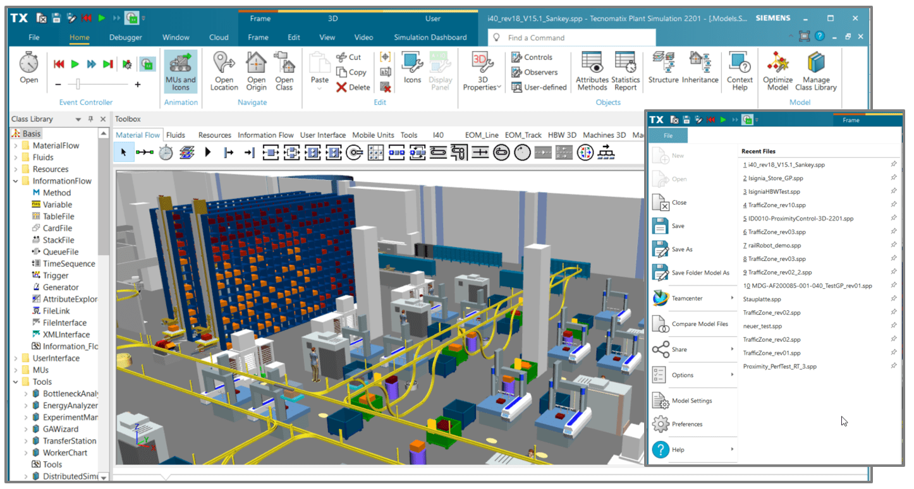Switch to the Debugger ribbon tab
Screen dimensions: 914x489
tap(126, 37)
